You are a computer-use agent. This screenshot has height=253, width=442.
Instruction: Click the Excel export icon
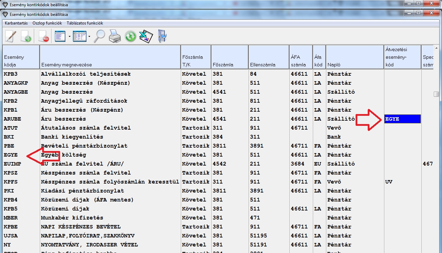(x=146, y=36)
